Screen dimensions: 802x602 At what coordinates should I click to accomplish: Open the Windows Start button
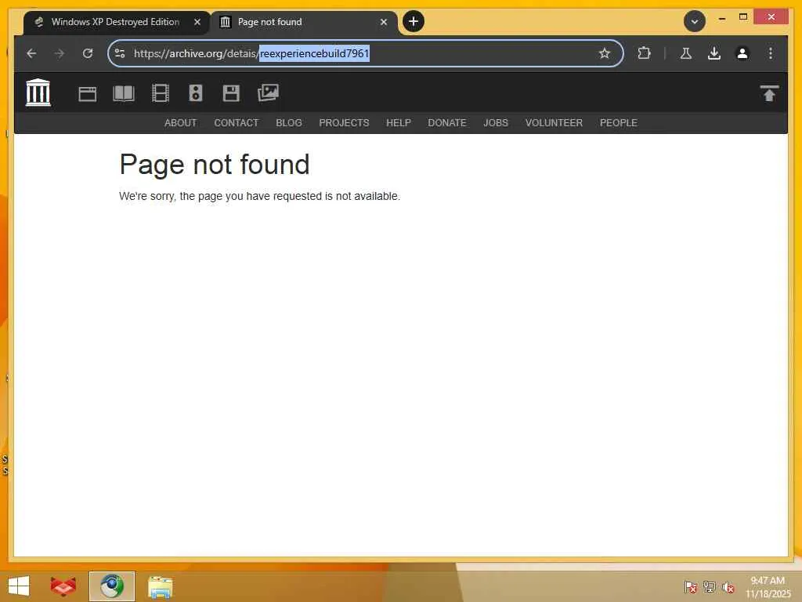pos(19,586)
